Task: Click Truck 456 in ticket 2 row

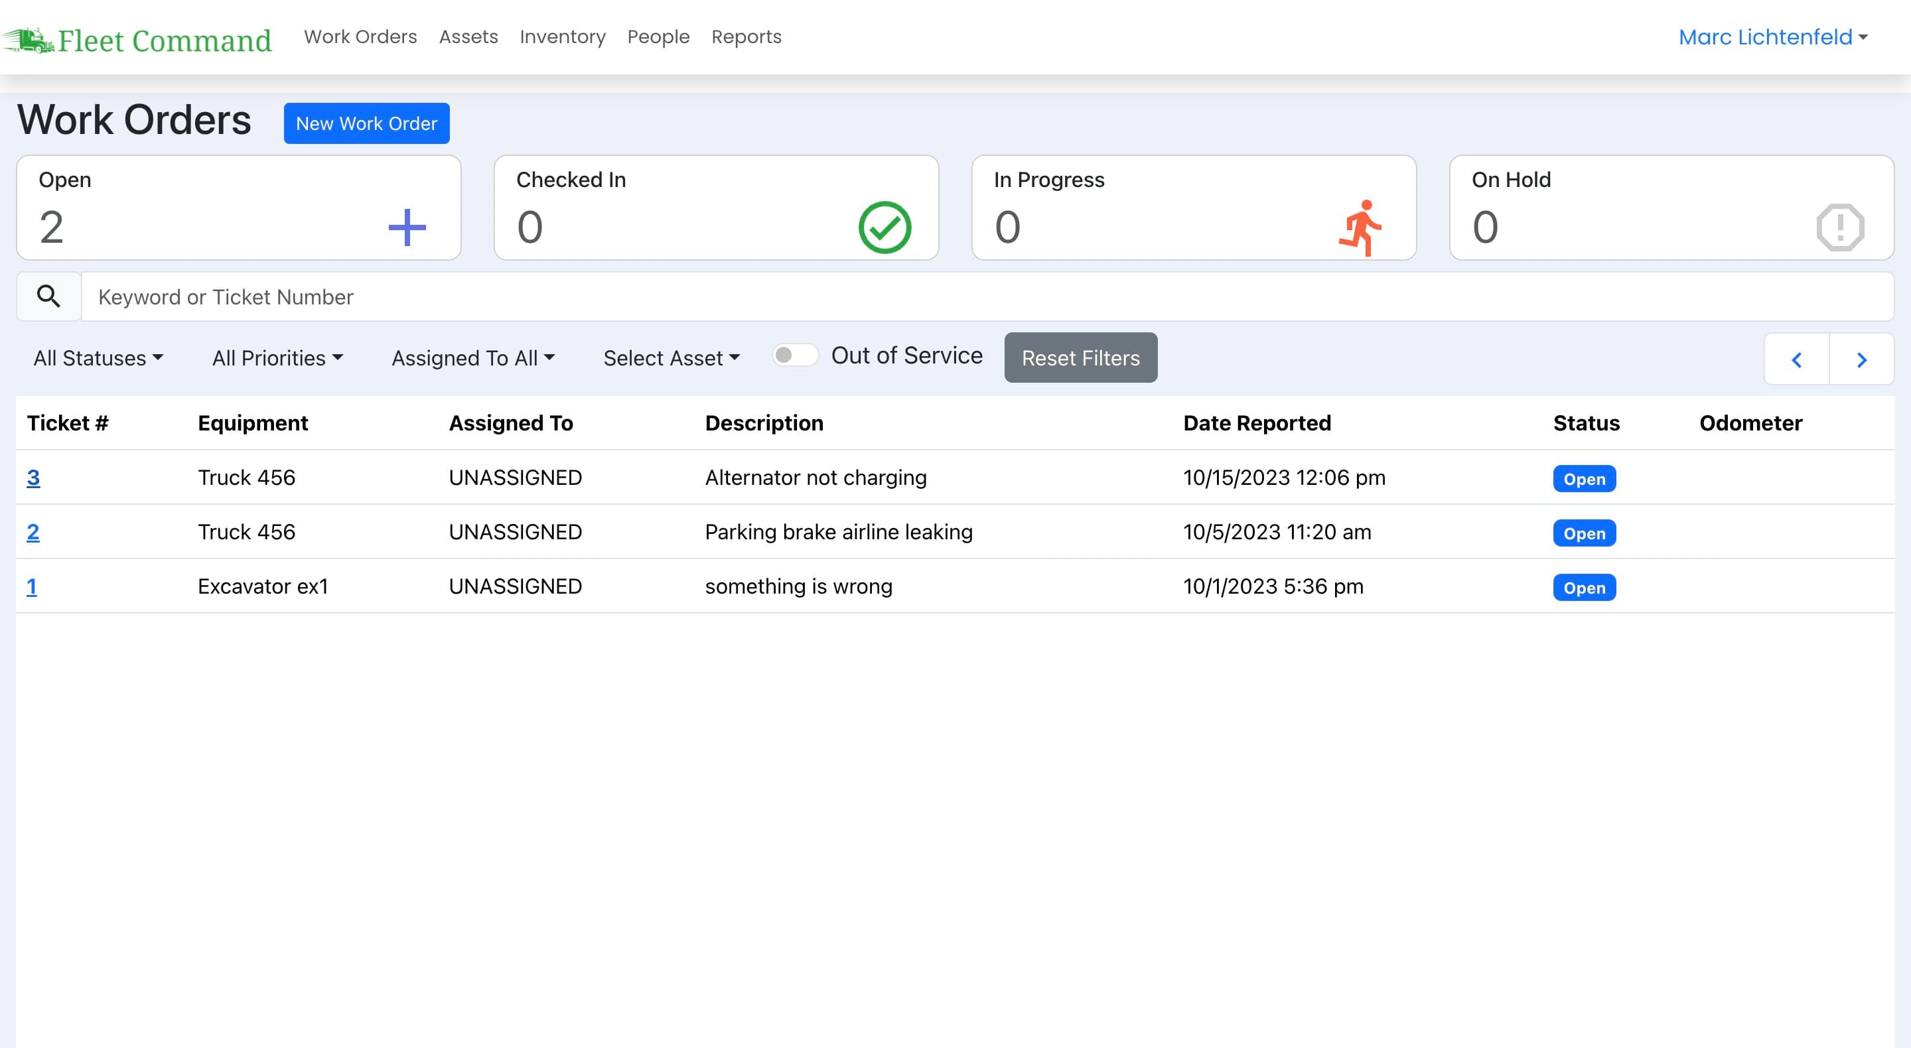Action: click(x=246, y=532)
